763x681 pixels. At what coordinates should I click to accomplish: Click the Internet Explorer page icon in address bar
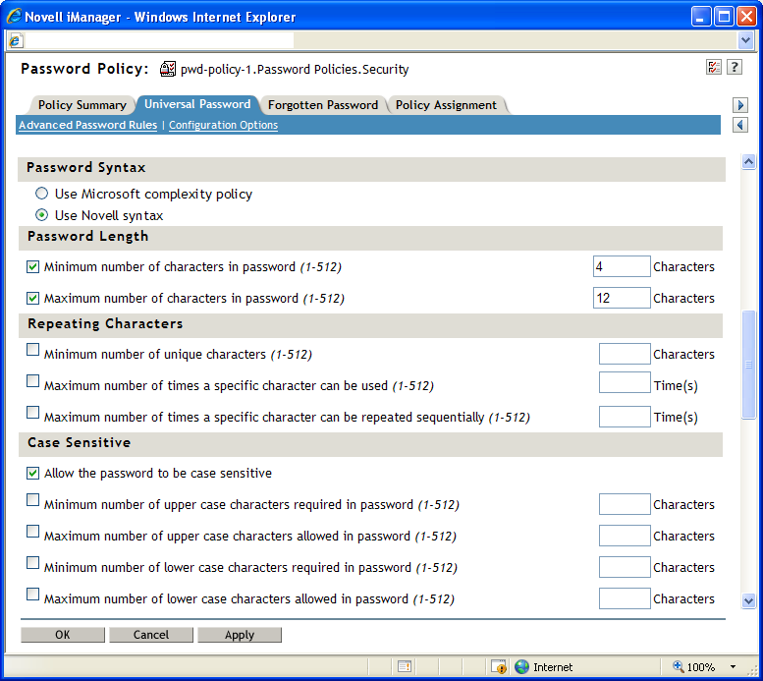15,40
